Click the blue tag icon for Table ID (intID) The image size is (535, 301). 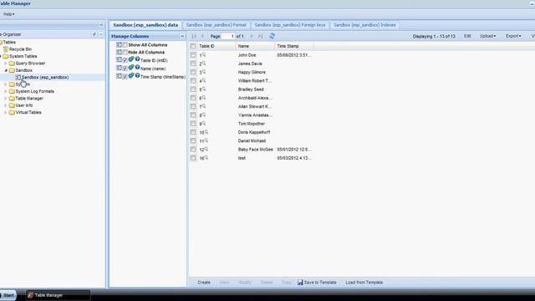[x=131, y=59]
